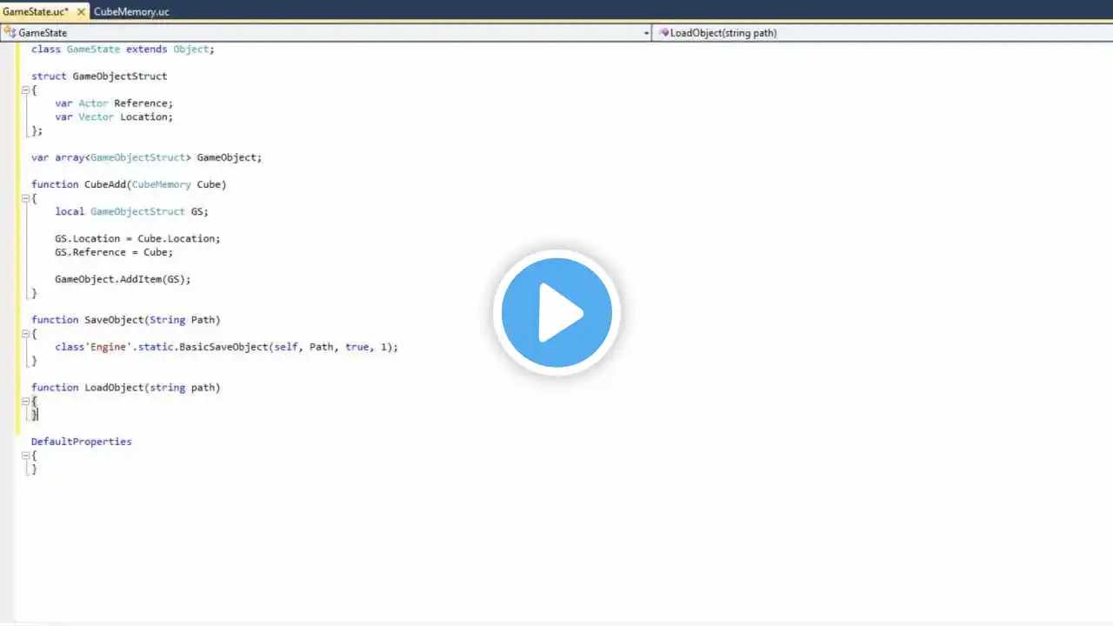Click 'function SaveObject(String Path)' line
1113x626 pixels.
tap(126, 320)
